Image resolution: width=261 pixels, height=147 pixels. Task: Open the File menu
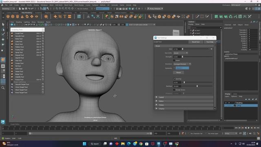point(6,5)
